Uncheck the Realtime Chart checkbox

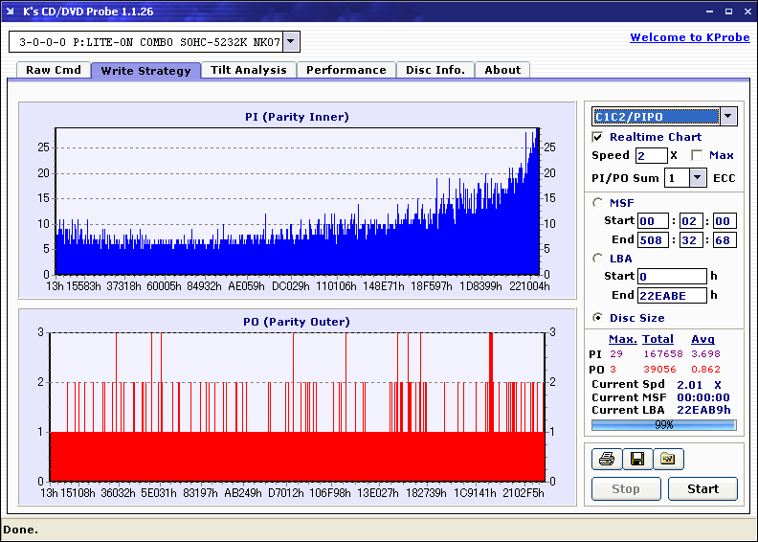pos(598,137)
